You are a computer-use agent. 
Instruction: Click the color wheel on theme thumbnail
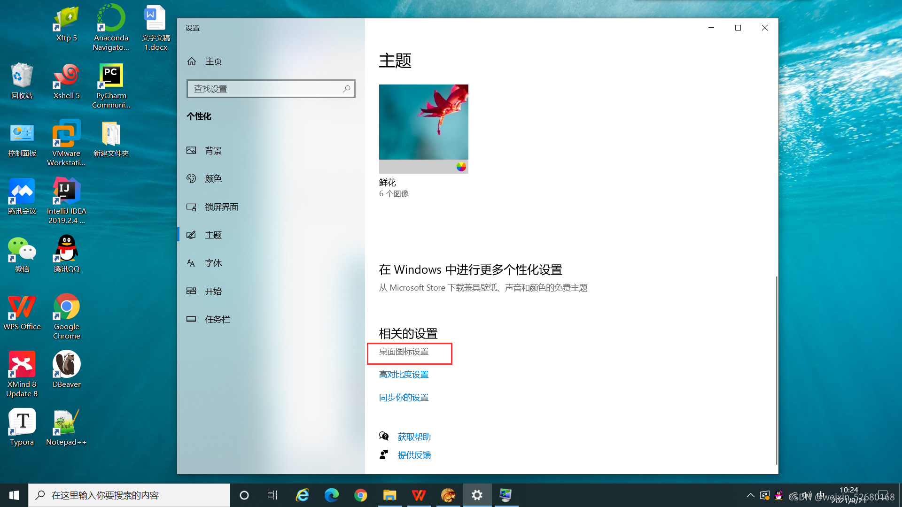pyautogui.click(x=461, y=167)
